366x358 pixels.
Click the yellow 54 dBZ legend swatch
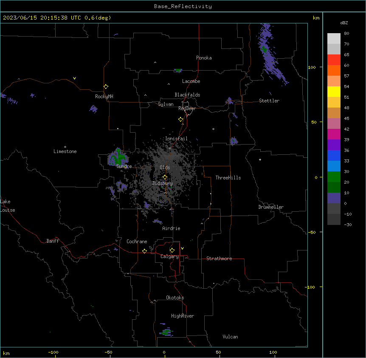pos(334,91)
